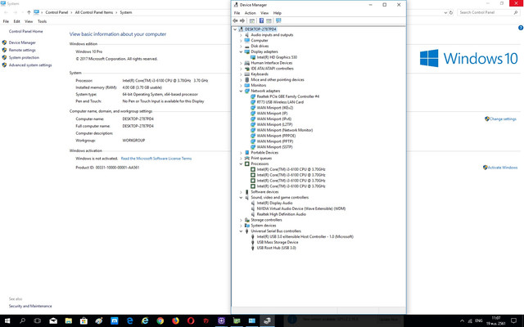Expand the Storage controllers node
Screen dimensions: 524x327
point(241,220)
